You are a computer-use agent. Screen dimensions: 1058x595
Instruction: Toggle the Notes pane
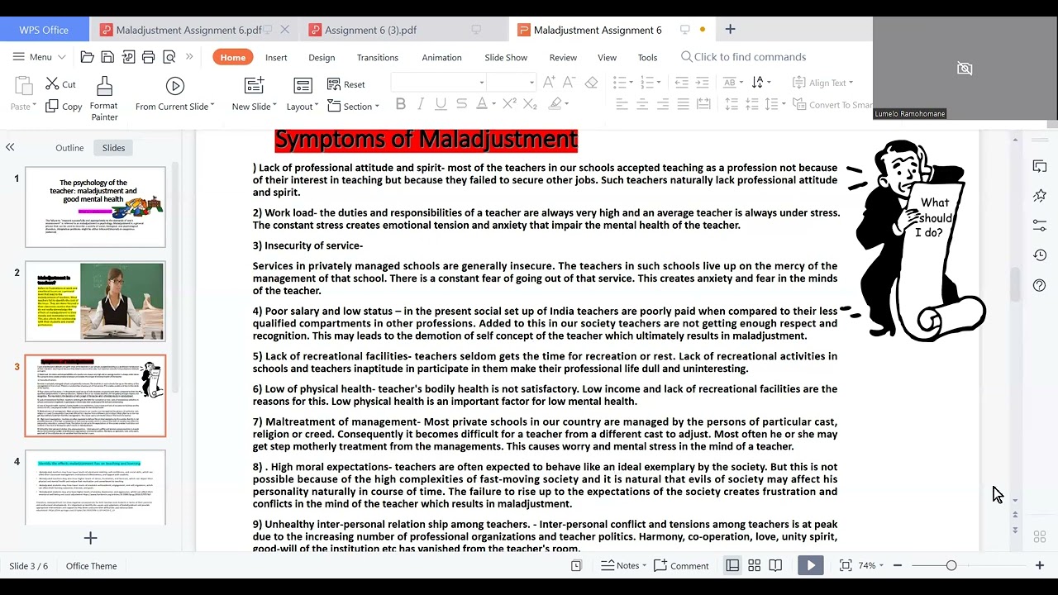point(622,566)
